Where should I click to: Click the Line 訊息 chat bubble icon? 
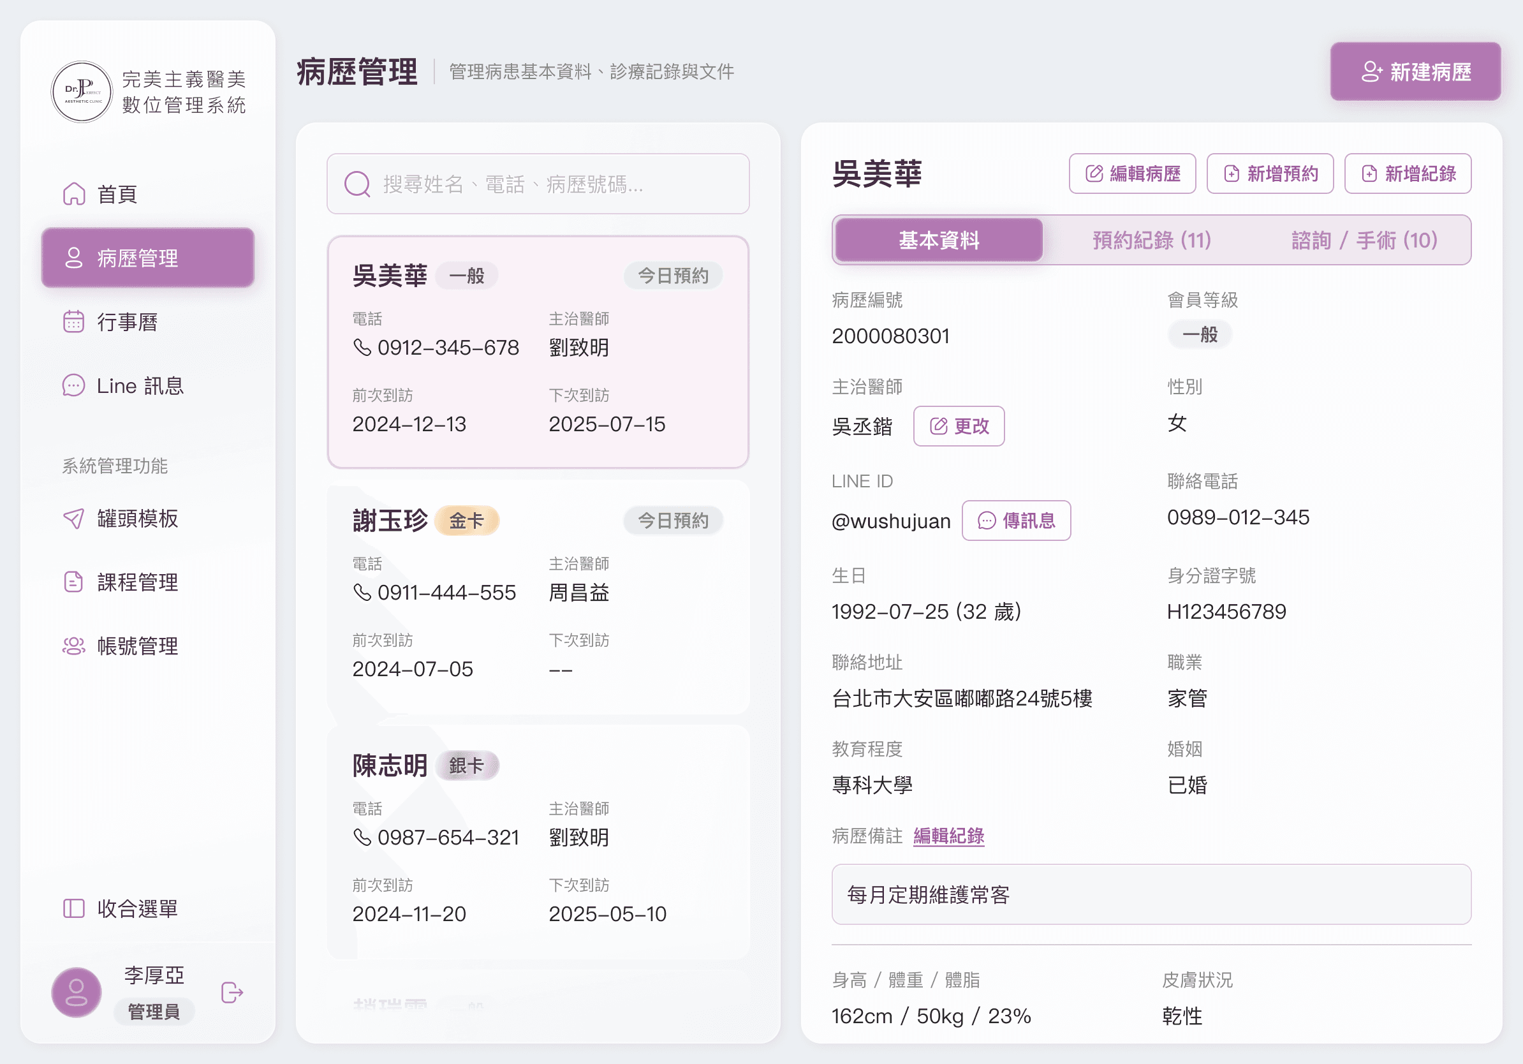click(73, 385)
